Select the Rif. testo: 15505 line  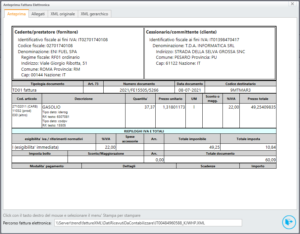pos(54,125)
